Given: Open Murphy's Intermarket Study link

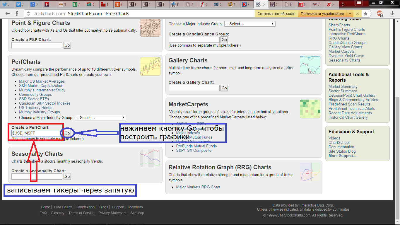Looking at the screenshot, I should pyautogui.click(x=42, y=90).
